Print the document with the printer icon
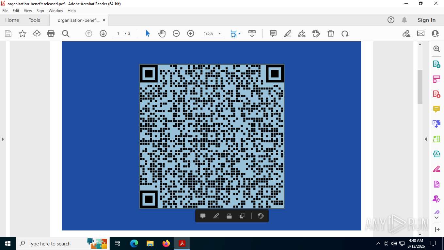 51,34
